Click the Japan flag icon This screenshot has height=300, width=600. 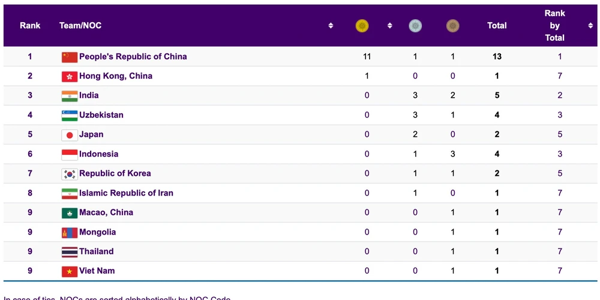(x=70, y=135)
